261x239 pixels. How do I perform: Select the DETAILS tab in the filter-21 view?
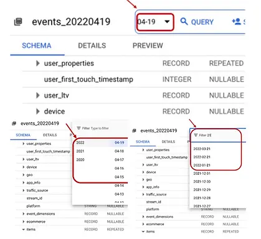(x=168, y=142)
